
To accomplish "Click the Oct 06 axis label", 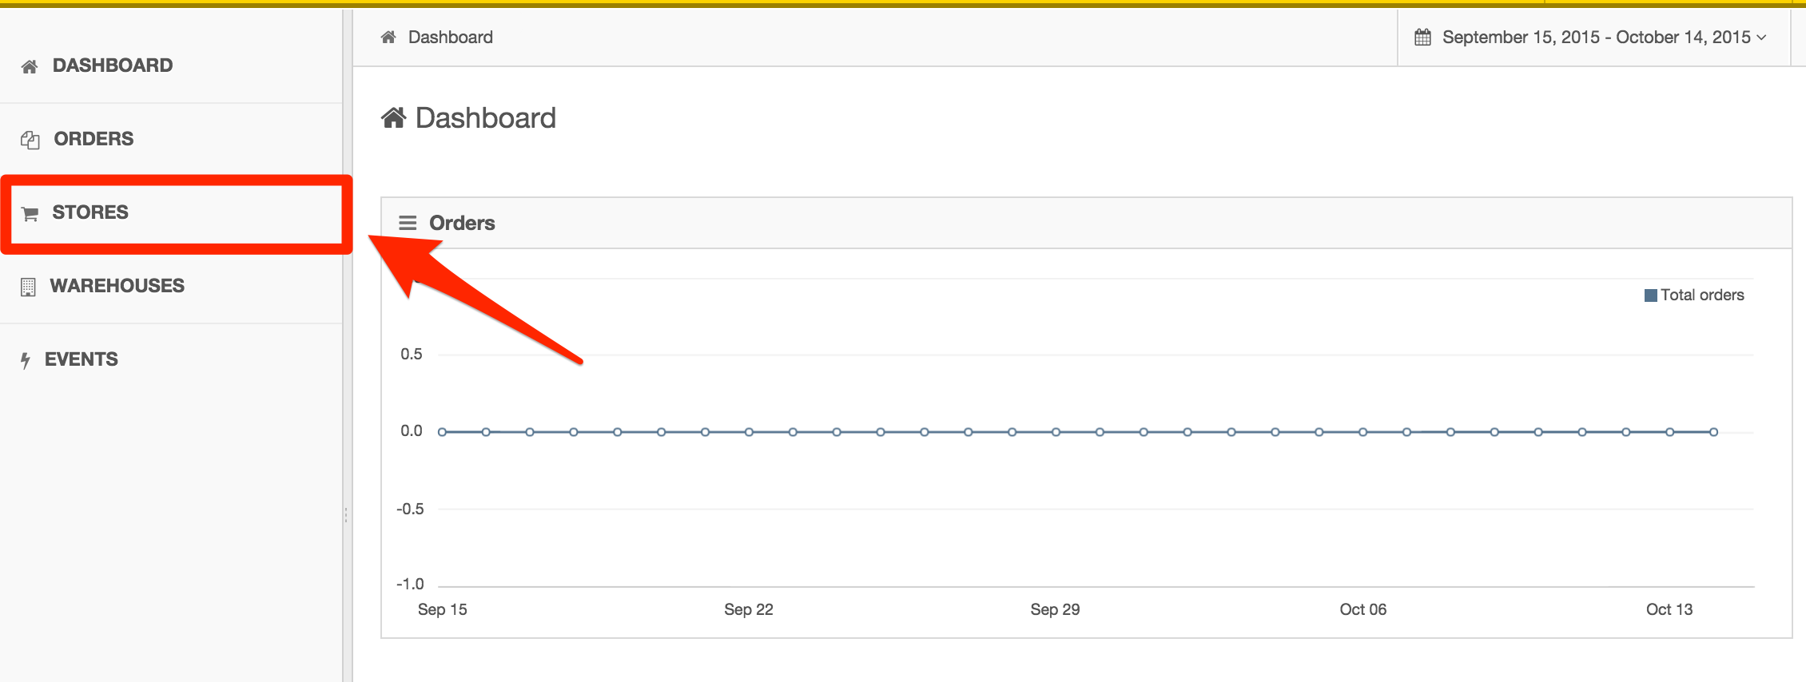I will coord(1363,609).
